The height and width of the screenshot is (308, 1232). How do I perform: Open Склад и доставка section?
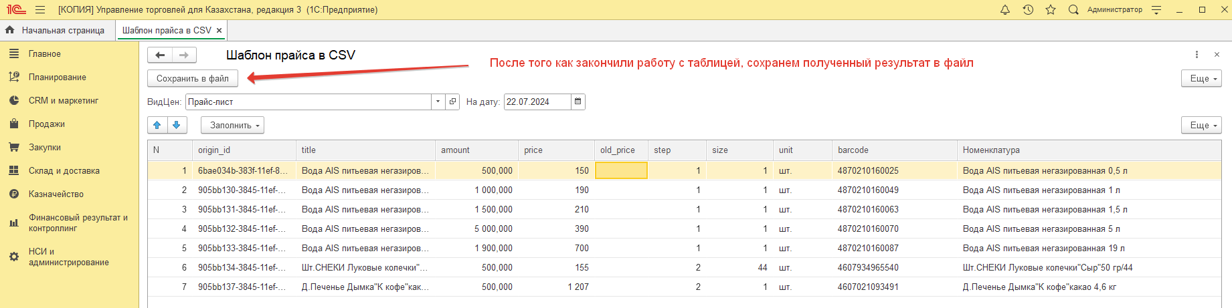point(64,170)
